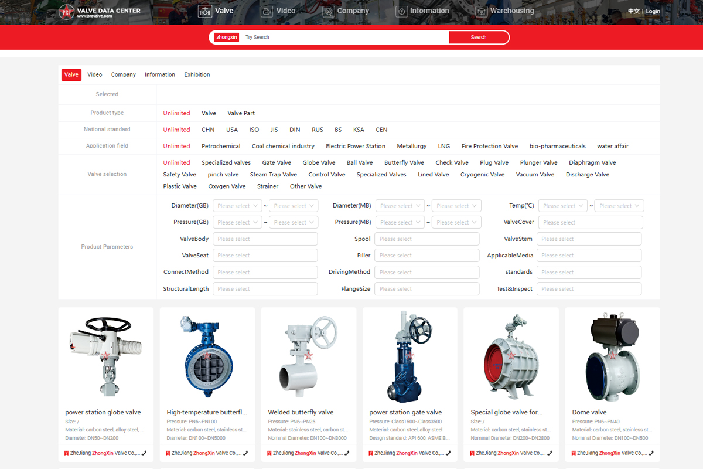Choose the USA national standard filter
The height and width of the screenshot is (469, 703).
(232, 130)
